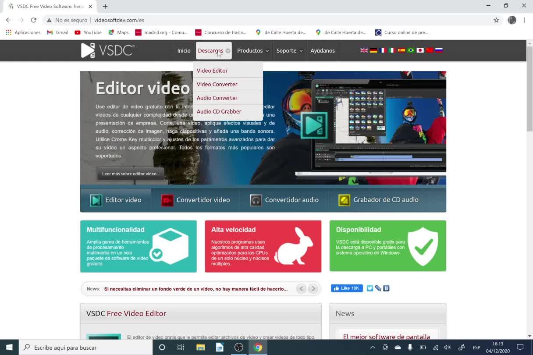Open the Concurso de trasla... bookmark

pyautogui.click(x=221, y=32)
